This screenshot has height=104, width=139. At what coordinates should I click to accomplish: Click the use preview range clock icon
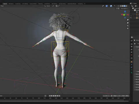pos(111,96)
